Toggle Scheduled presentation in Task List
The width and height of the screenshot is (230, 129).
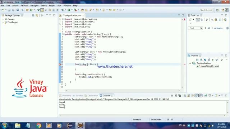click(202, 20)
